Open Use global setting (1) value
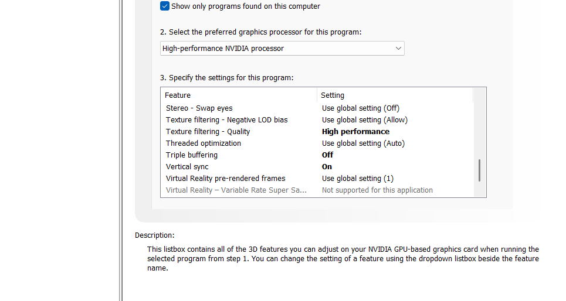The height and width of the screenshot is (301, 566). tap(358, 179)
